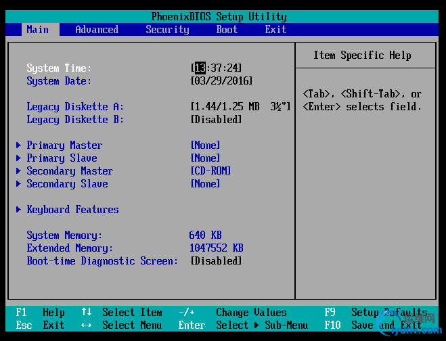Expand the Secondary Slave arrow
Image resolution: width=446 pixels, height=341 pixels.
18,184
